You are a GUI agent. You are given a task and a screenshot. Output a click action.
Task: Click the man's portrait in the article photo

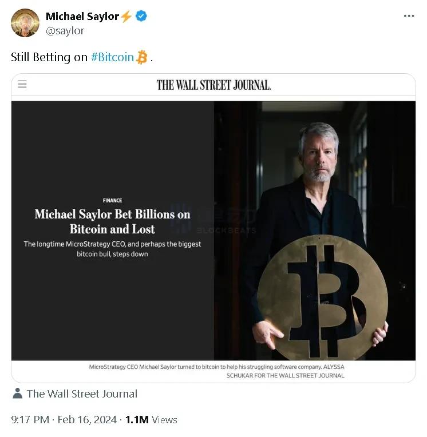tap(317, 160)
